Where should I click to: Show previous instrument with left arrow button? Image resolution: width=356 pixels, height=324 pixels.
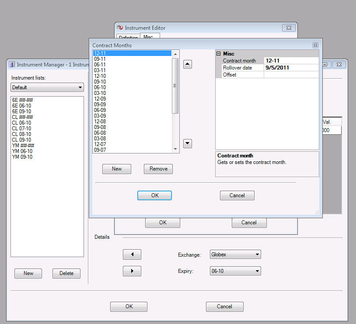pyautogui.click(x=132, y=254)
